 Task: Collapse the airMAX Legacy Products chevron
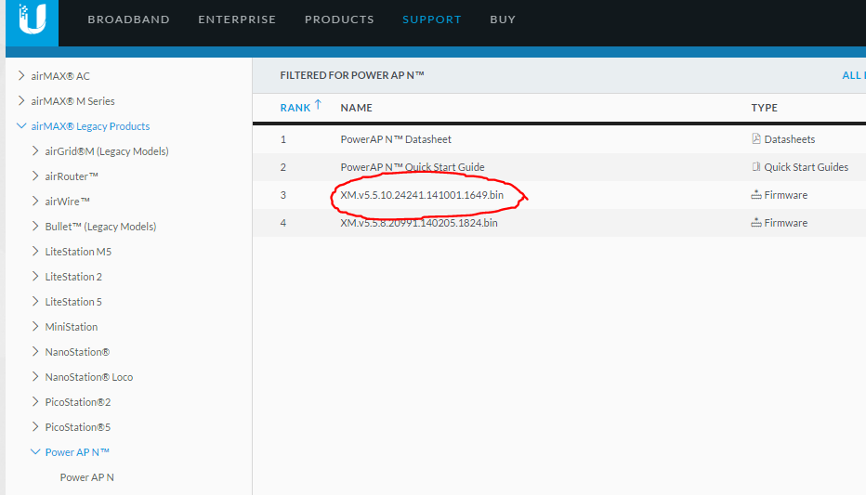coord(21,125)
